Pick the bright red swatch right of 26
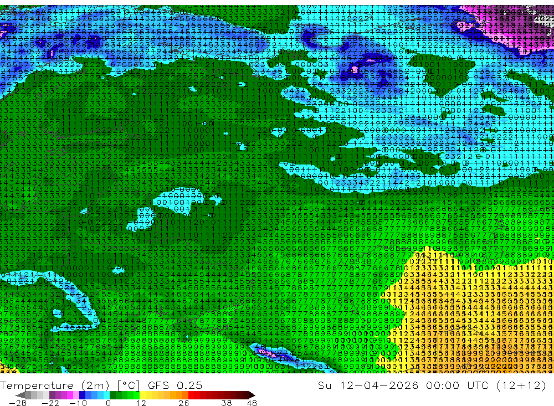Image resolution: width=554 pixels, height=406 pixels. click(x=191, y=395)
